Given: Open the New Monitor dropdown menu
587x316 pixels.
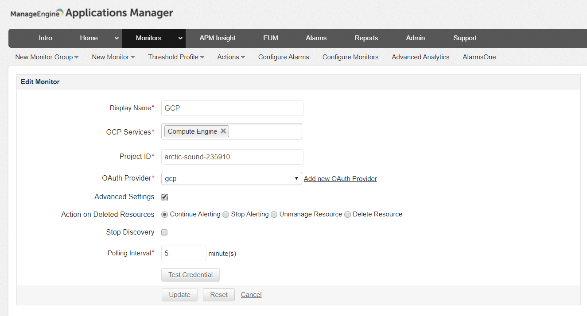Looking at the screenshot, I should [113, 57].
